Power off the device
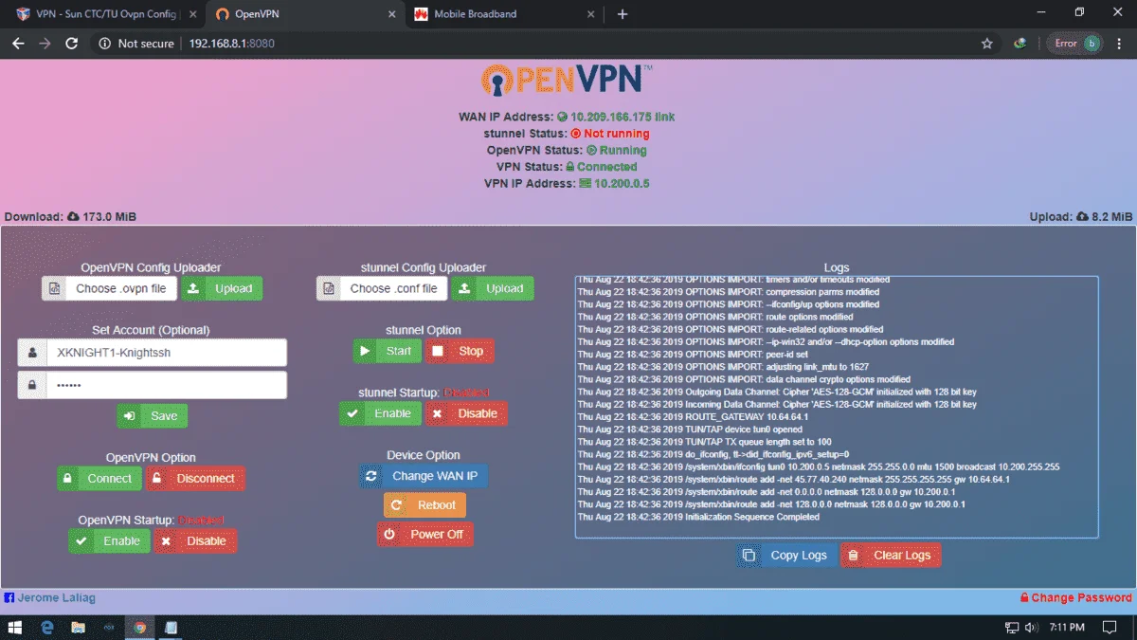The width and height of the screenshot is (1137, 640). click(424, 535)
